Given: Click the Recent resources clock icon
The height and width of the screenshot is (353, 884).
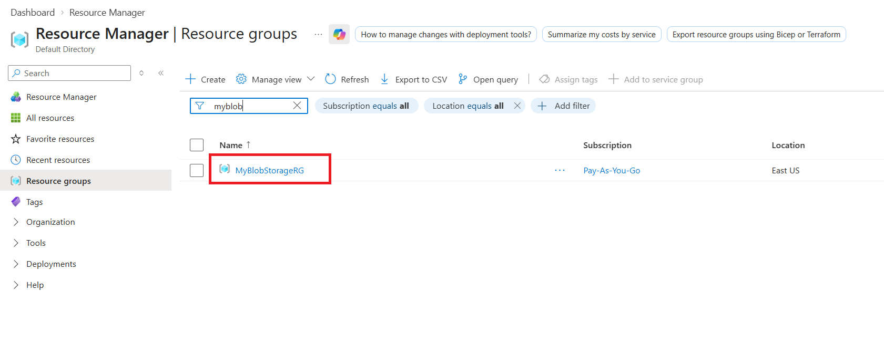Looking at the screenshot, I should tap(16, 160).
